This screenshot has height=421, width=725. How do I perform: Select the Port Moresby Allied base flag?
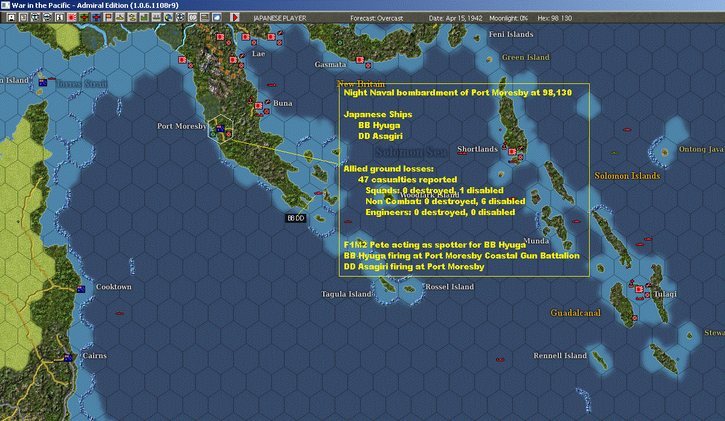[221, 128]
